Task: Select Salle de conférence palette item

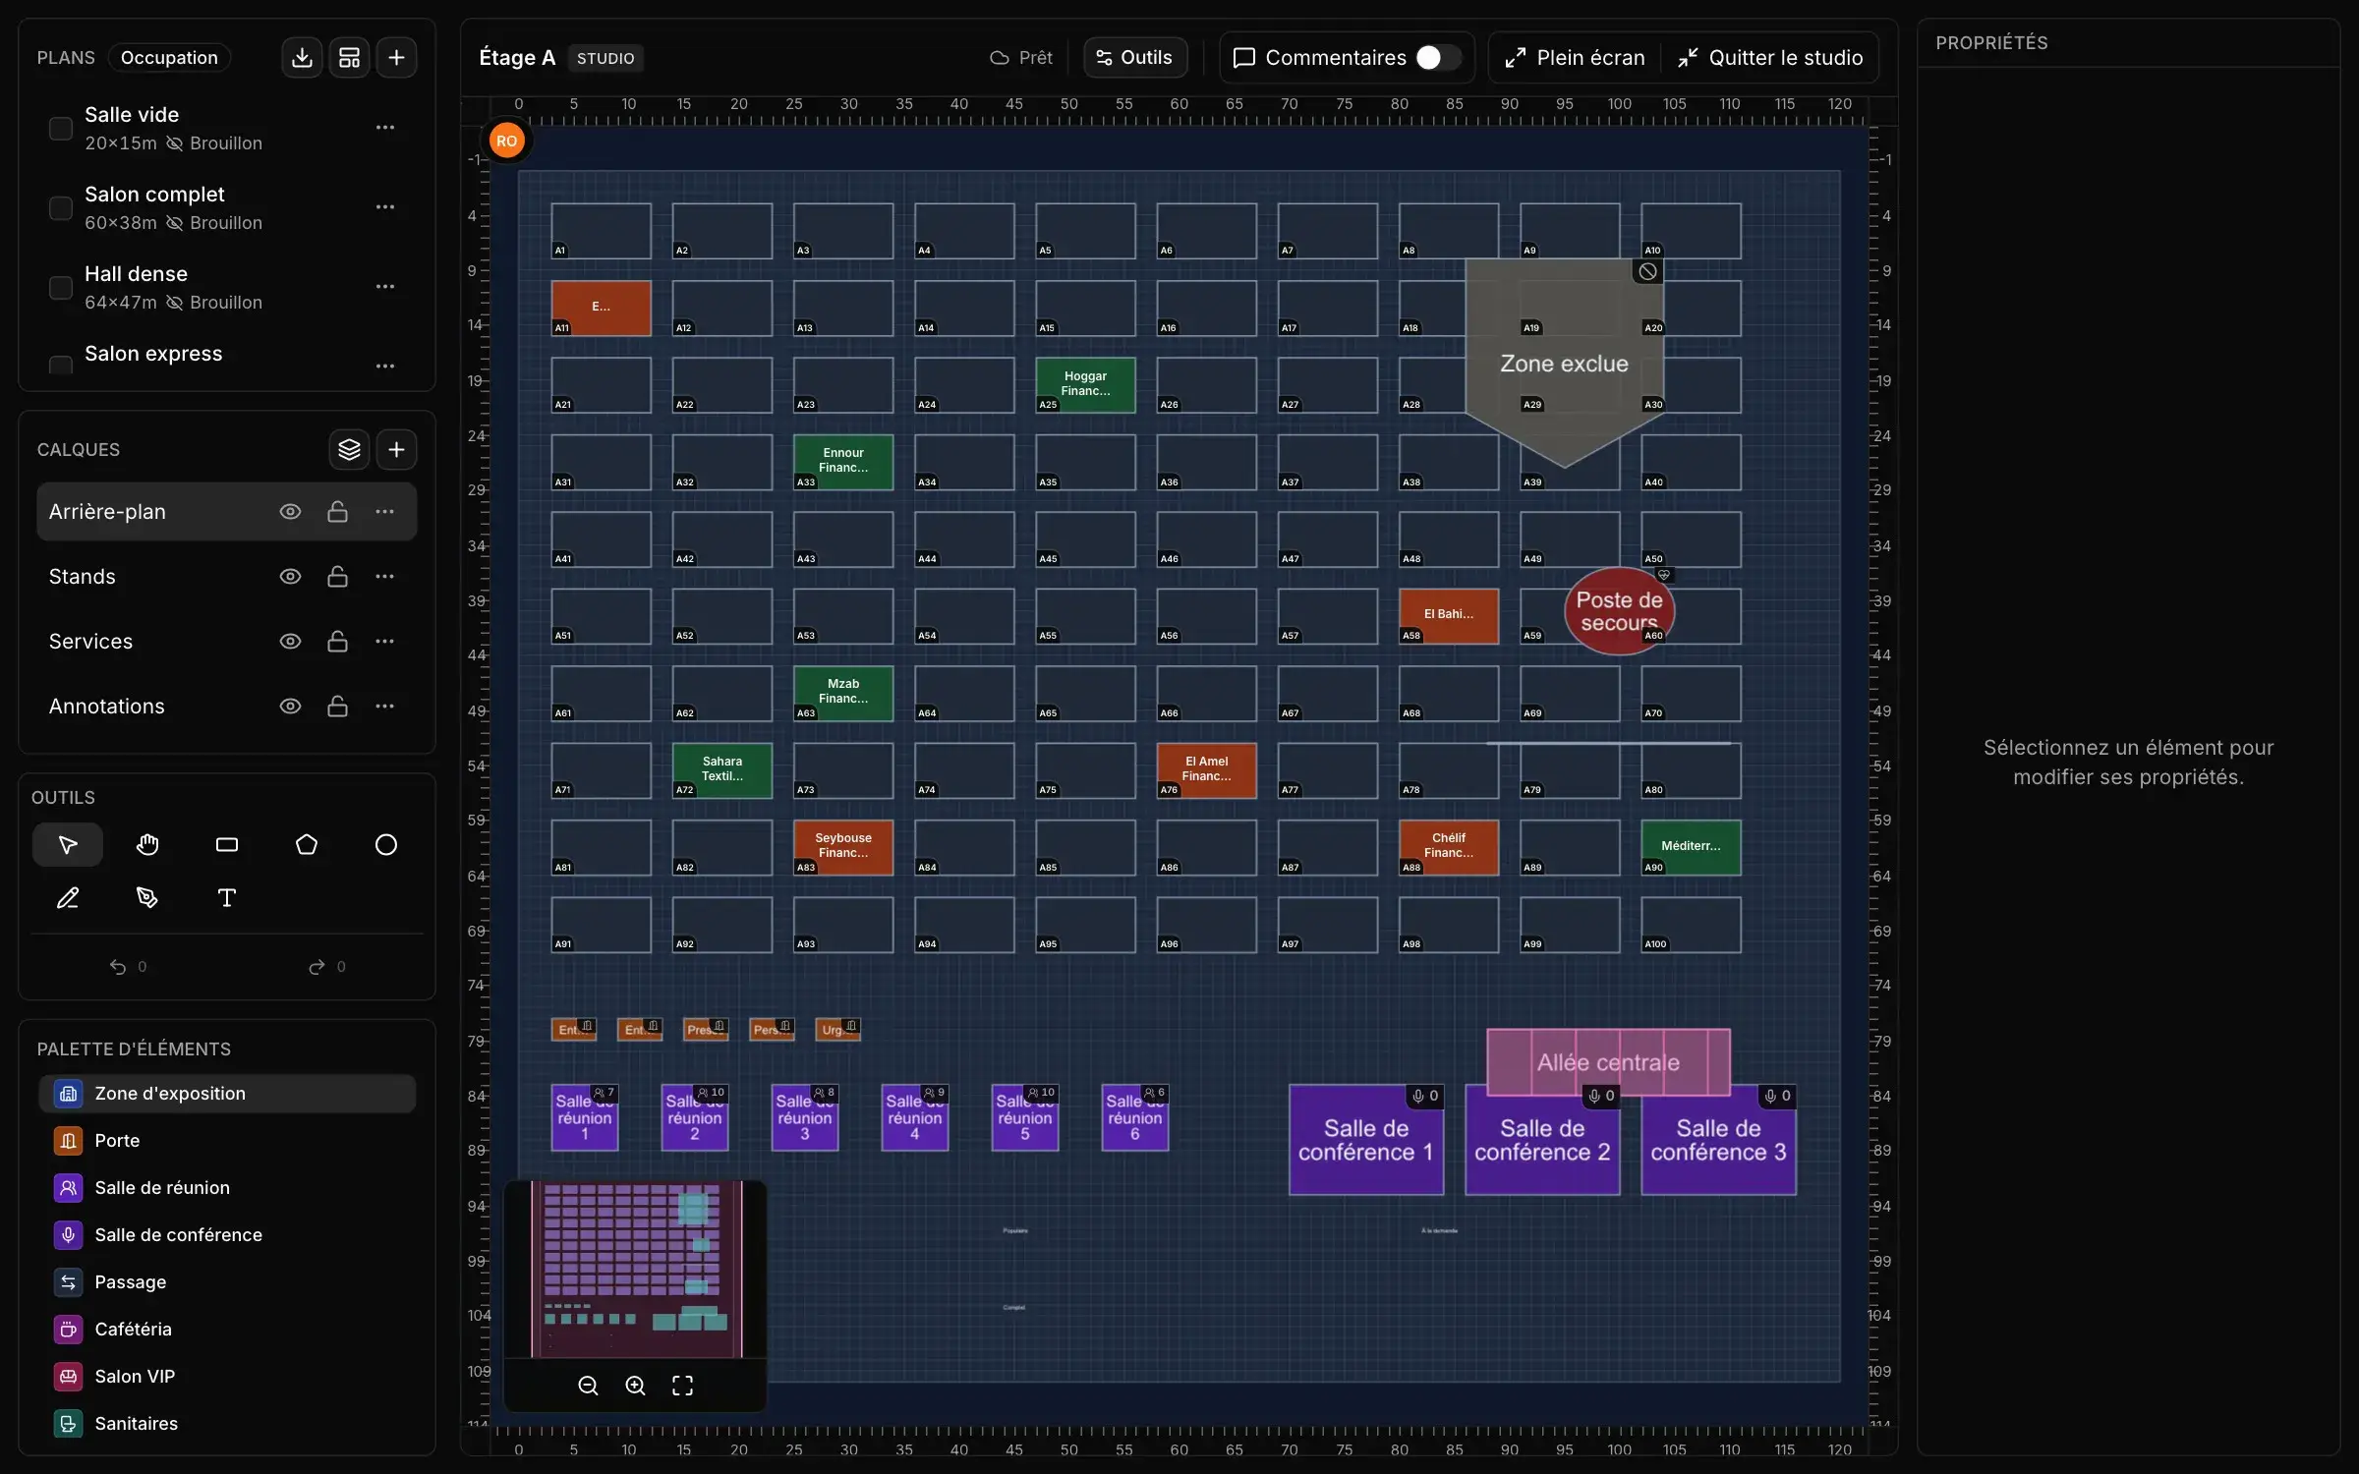Action: [x=227, y=1235]
